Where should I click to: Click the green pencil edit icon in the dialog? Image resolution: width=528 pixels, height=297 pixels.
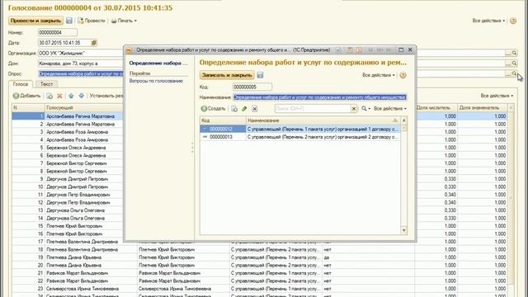244,109
